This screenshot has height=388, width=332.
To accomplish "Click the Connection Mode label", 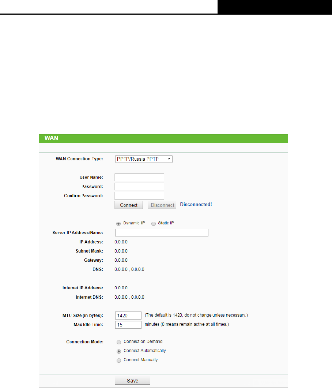I will [85, 342].
